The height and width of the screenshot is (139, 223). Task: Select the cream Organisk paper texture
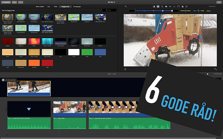pyautogui.click(x=21, y=41)
